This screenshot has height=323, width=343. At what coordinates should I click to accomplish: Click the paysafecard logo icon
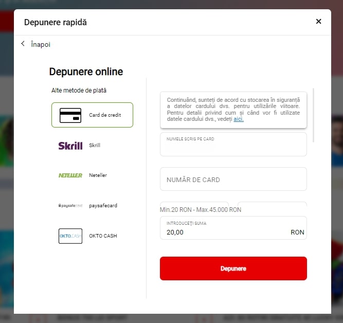[70, 206]
